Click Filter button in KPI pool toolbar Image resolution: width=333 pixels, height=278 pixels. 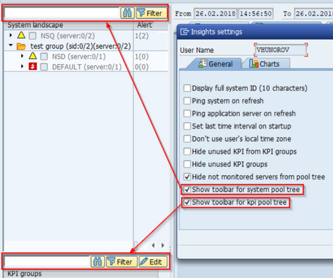coord(122,262)
